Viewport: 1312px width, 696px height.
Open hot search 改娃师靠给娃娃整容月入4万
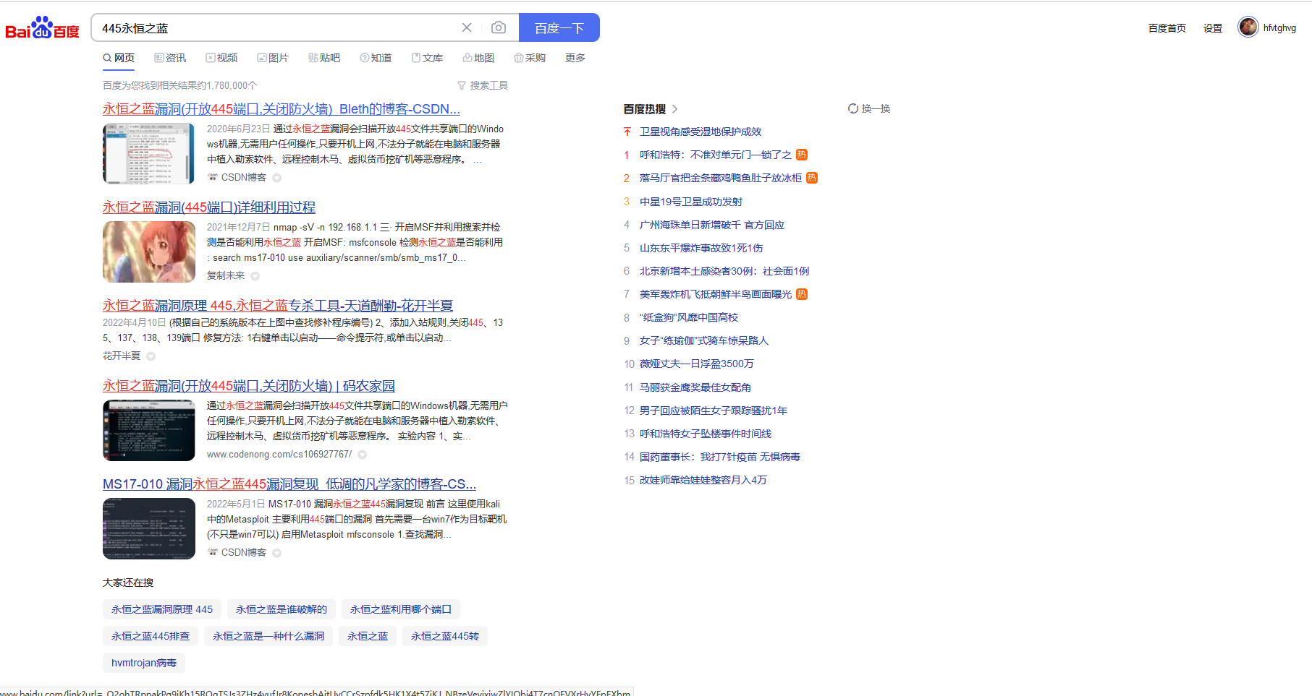[703, 480]
